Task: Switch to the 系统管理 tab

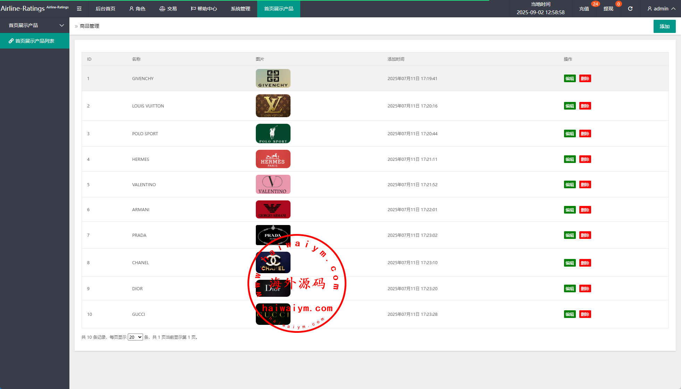Action: point(240,9)
